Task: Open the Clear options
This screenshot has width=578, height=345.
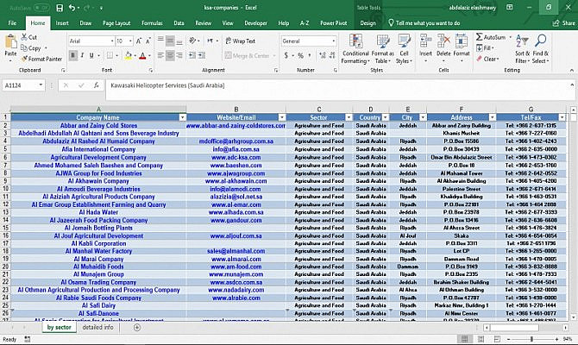Action: pos(487,59)
